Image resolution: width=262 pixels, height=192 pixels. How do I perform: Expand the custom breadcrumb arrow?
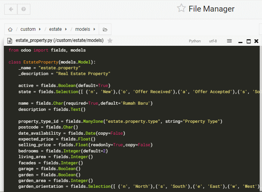click(x=40, y=29)
